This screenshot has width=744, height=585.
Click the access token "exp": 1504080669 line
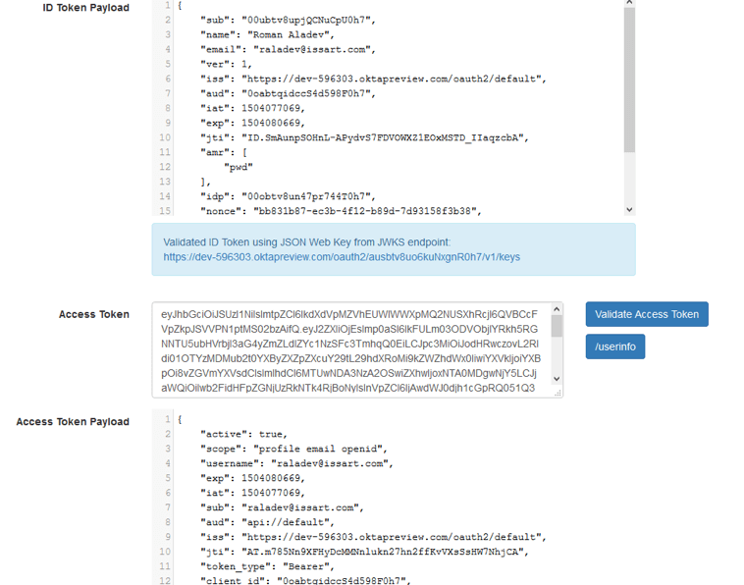[252, 478]
